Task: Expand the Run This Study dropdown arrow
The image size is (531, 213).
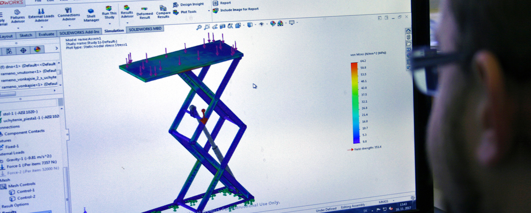Action: pyautogui.click(x=110, y=24)
